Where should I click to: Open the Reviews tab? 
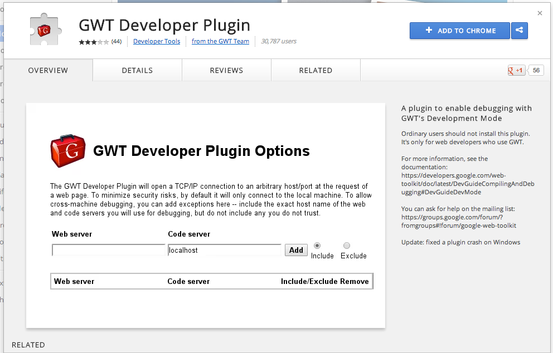[x=226, y=71]
